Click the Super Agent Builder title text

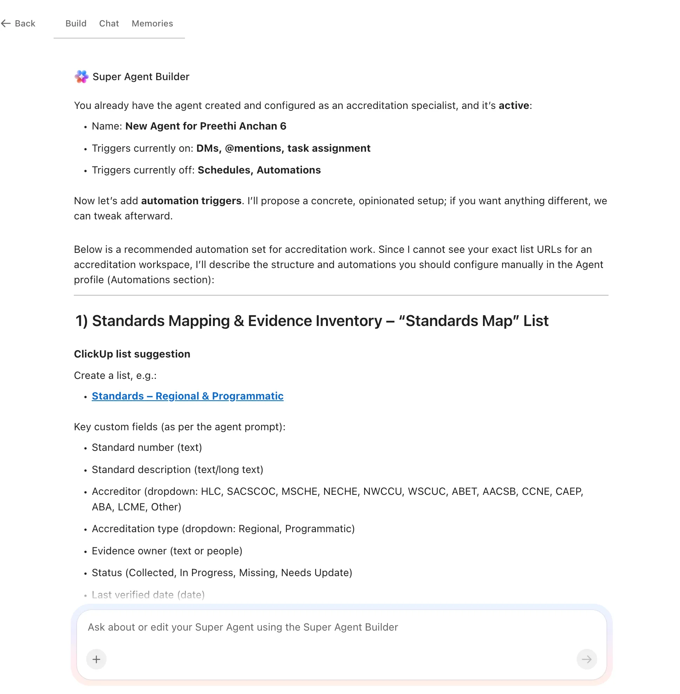tap(141, 77)
